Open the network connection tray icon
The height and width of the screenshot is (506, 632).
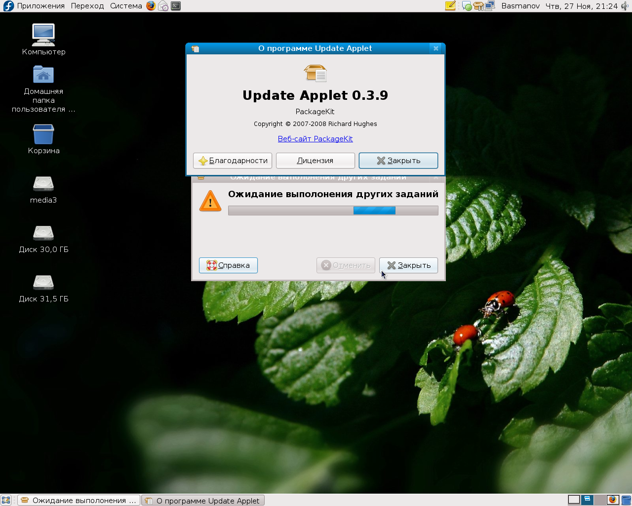click(490, 6)
